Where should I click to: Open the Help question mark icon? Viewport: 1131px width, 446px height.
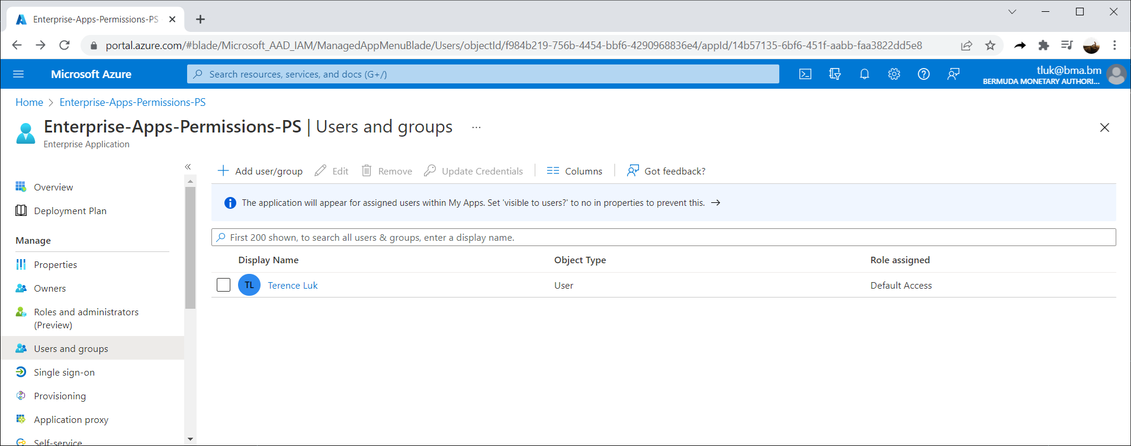(924, 74)
